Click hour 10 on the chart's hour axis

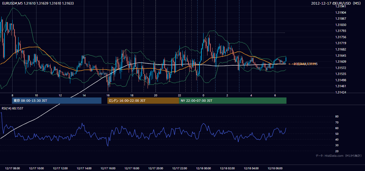click(36, 95)
